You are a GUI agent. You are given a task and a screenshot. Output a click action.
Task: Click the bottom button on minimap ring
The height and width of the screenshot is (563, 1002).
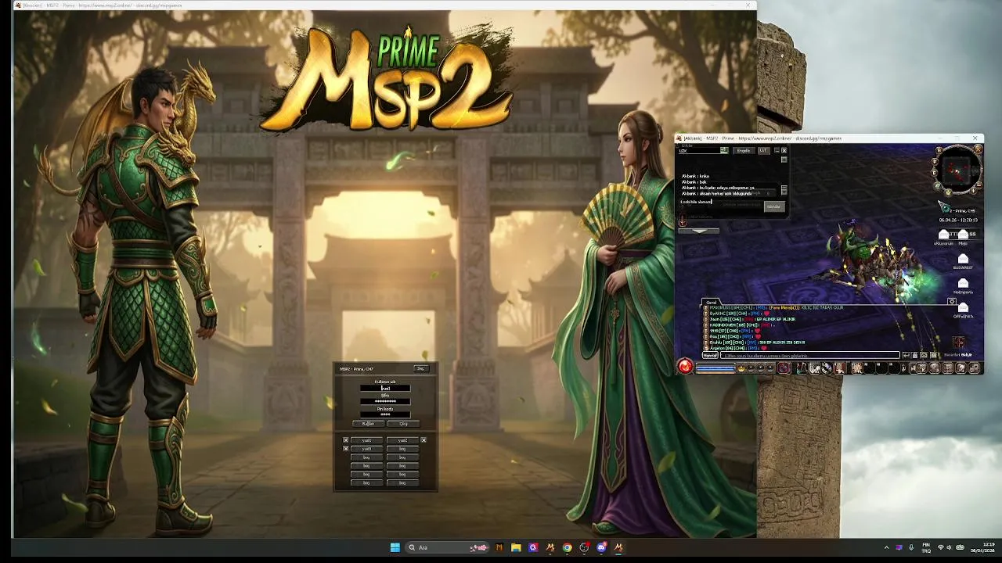[x=949, y=192]
